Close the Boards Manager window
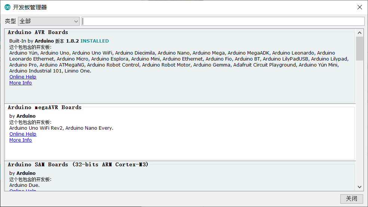 (x=359, y=7)
